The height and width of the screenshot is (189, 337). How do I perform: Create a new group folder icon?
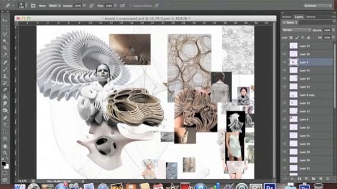(314, 178)
